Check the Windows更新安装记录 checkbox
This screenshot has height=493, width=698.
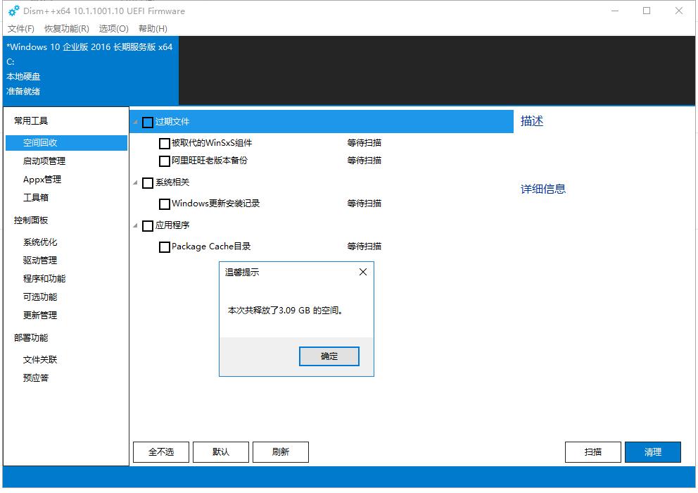tap(164, 204)
